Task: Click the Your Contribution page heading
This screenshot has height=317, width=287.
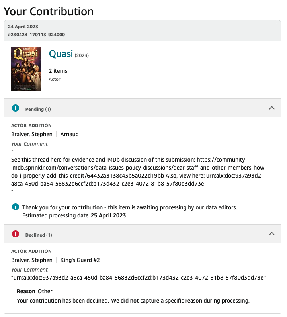Action: [x=49, y=11]
